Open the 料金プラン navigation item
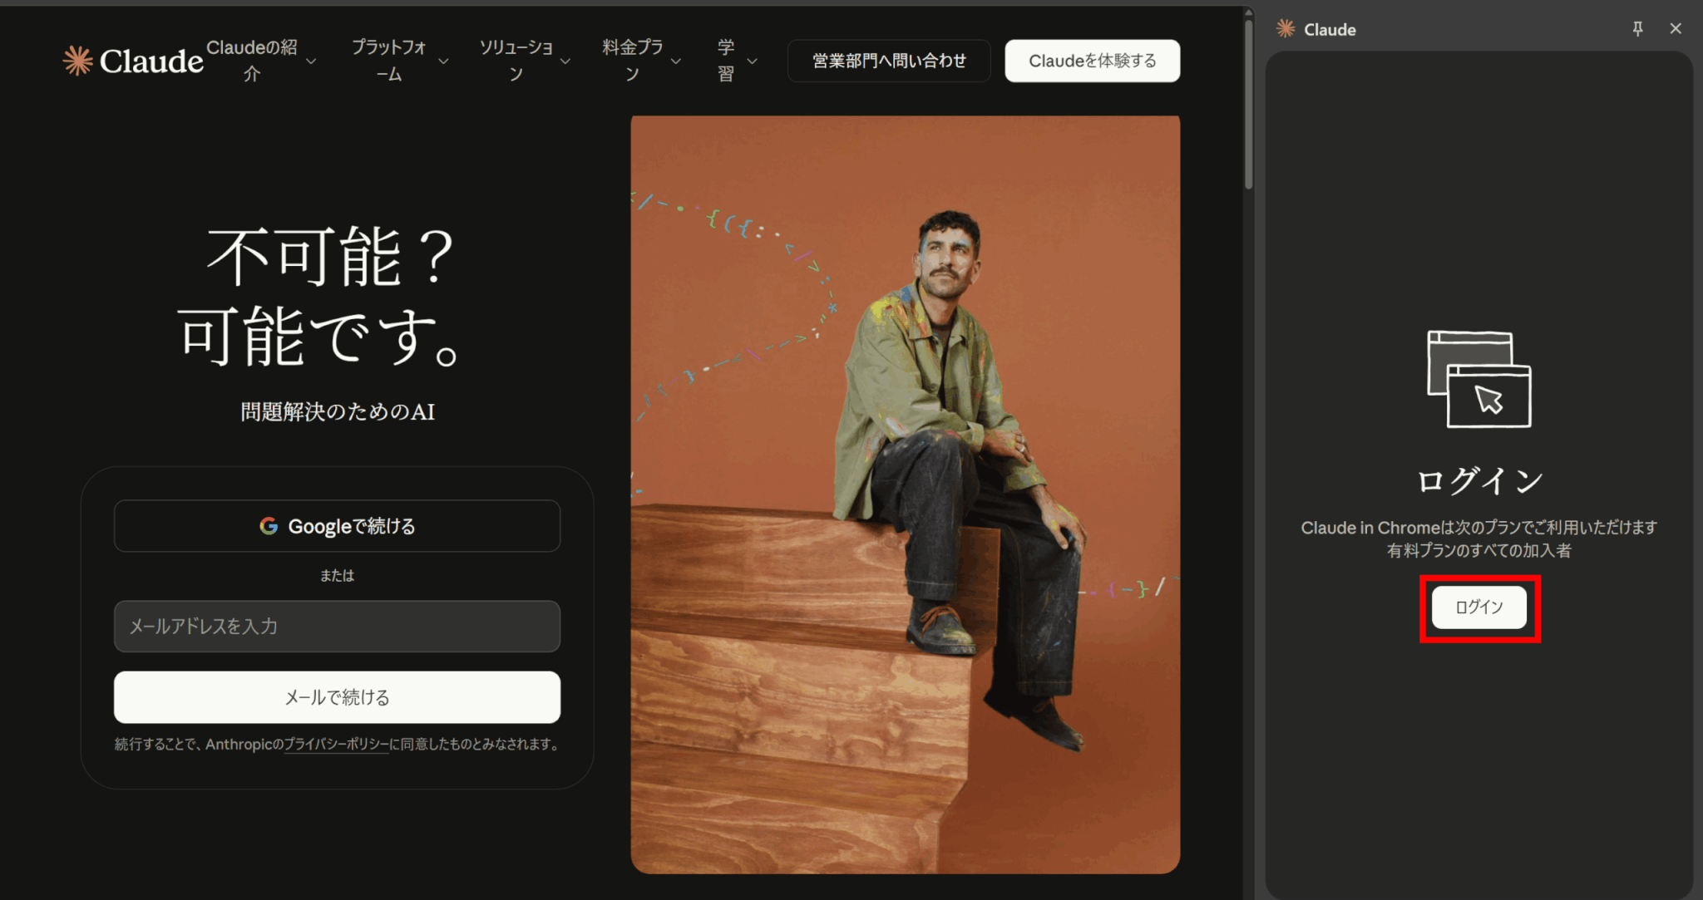Screen dimensions: 1703x900 [632, 61]
